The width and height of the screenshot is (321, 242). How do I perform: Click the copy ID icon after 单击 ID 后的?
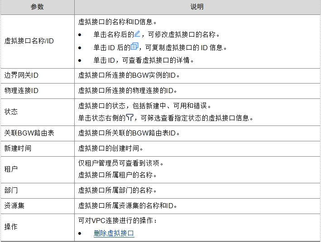[134, 46]
